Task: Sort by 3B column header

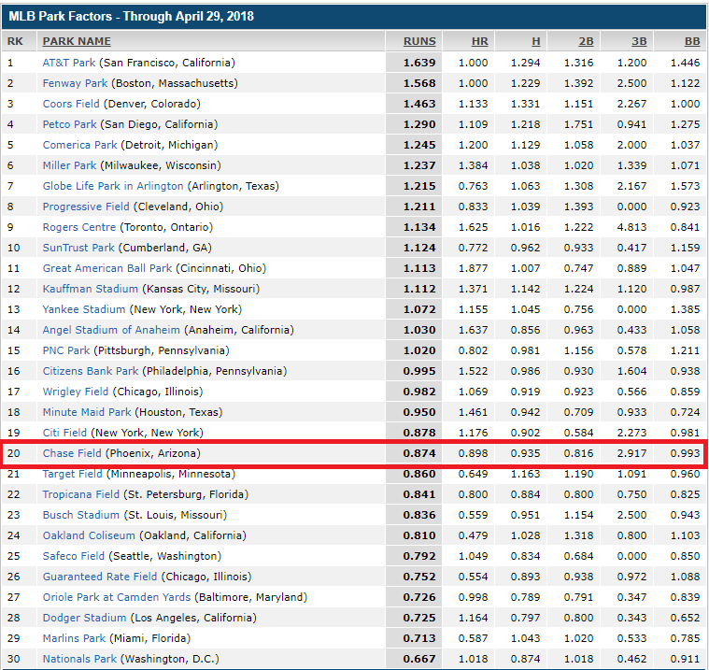Action: click(639, 41)
